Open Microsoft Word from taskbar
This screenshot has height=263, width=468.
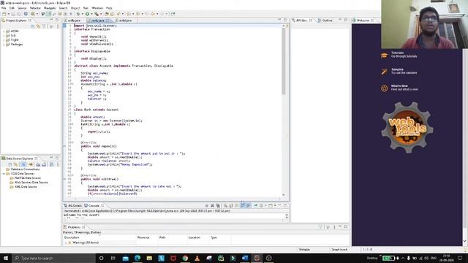(245, 258)
